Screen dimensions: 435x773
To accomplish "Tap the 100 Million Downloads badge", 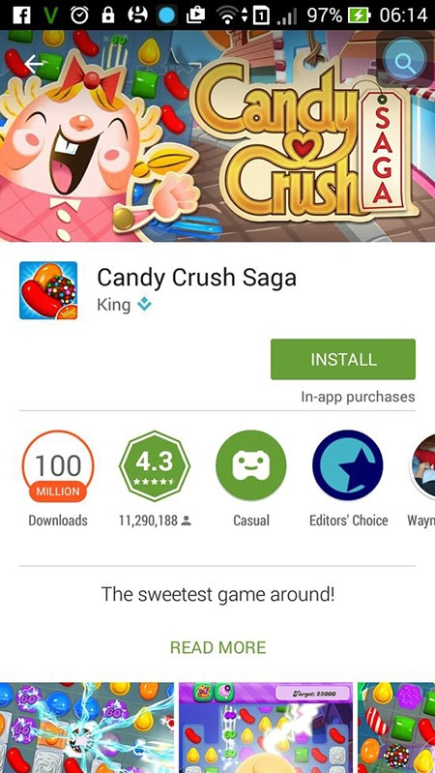I will click(58, 466).
